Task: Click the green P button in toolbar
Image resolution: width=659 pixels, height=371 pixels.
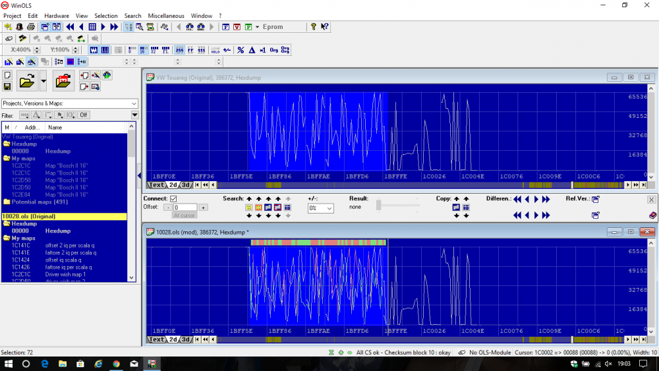Action: click(x=248, y=27)
